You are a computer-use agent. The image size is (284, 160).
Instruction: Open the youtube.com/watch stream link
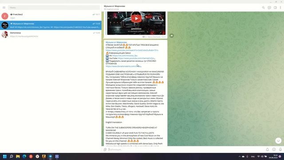[x=132, y=50]
